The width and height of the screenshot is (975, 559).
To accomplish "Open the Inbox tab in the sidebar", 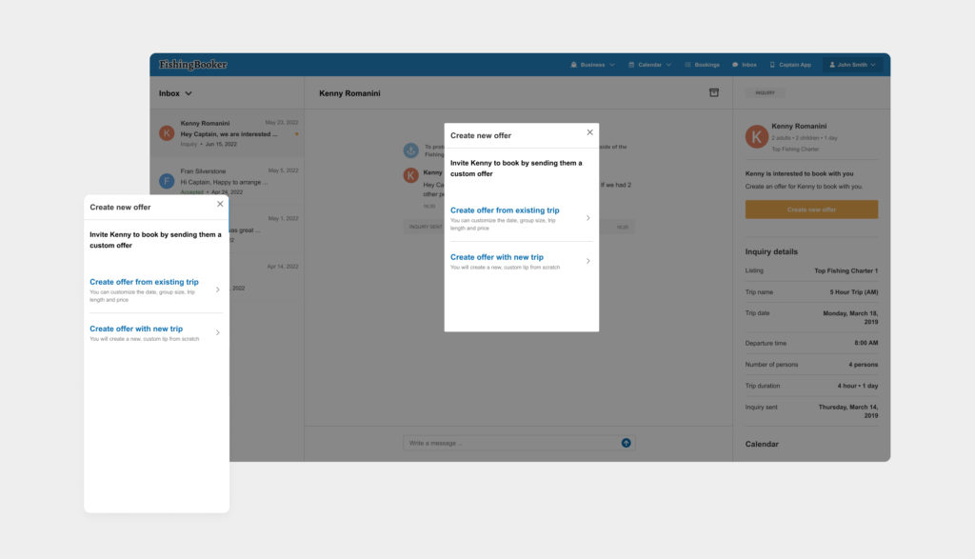I will coord(169,93).
